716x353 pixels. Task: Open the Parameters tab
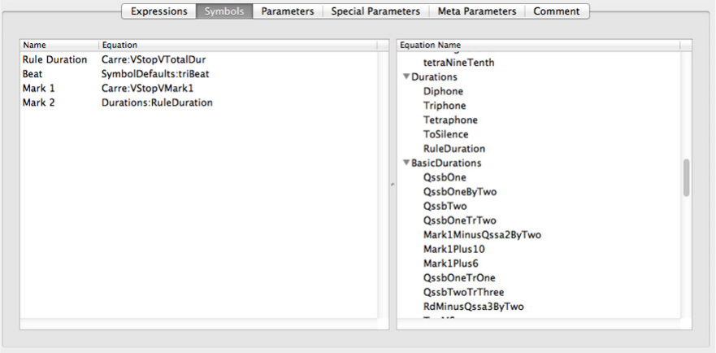pos(288,11)
